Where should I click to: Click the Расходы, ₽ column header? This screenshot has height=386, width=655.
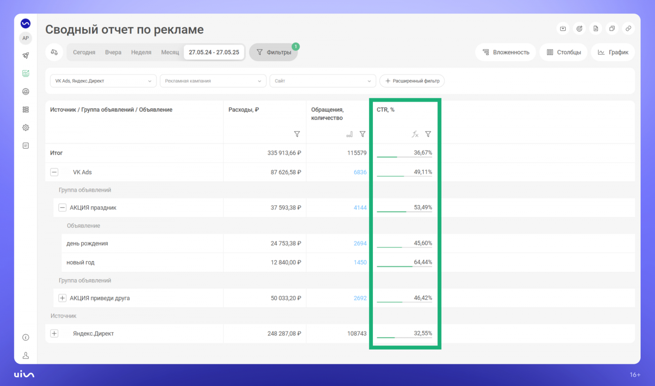pos(244,110)
